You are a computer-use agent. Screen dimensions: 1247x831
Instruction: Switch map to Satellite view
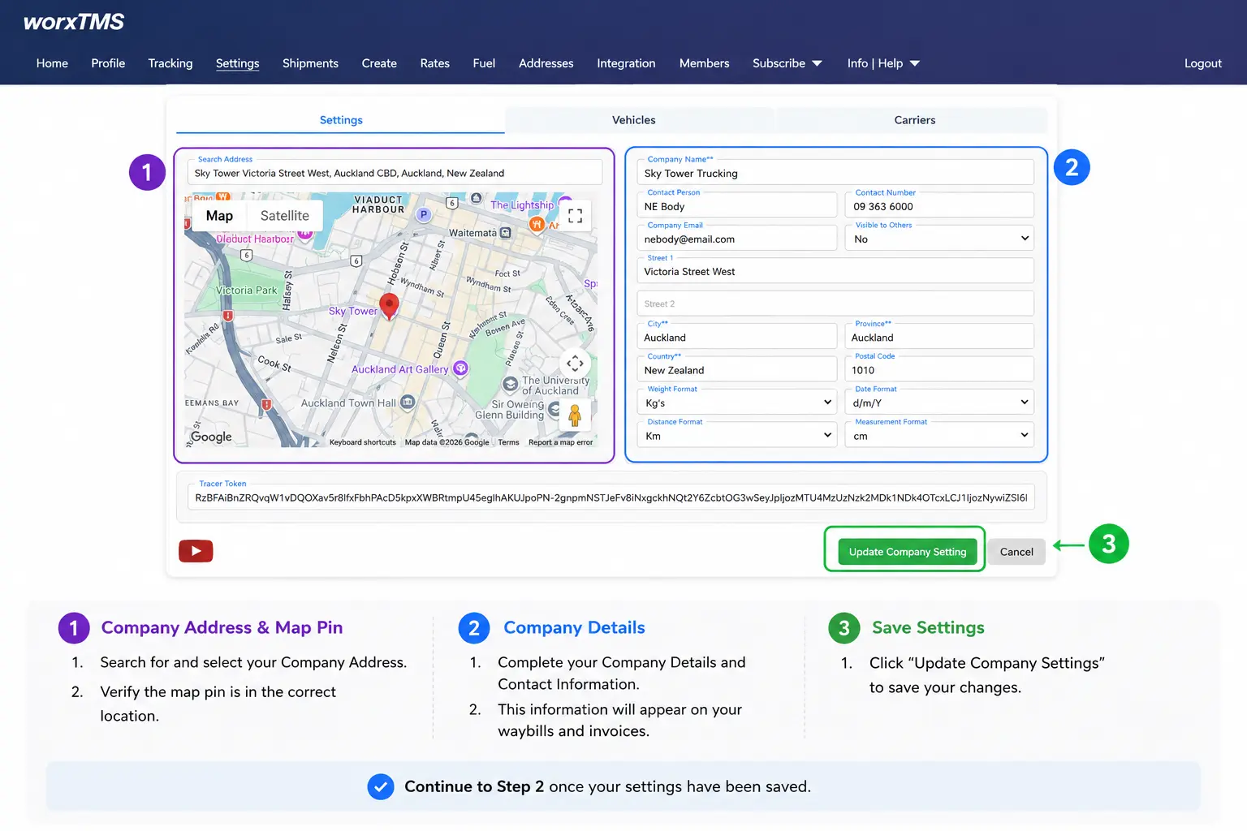point(284,216)
